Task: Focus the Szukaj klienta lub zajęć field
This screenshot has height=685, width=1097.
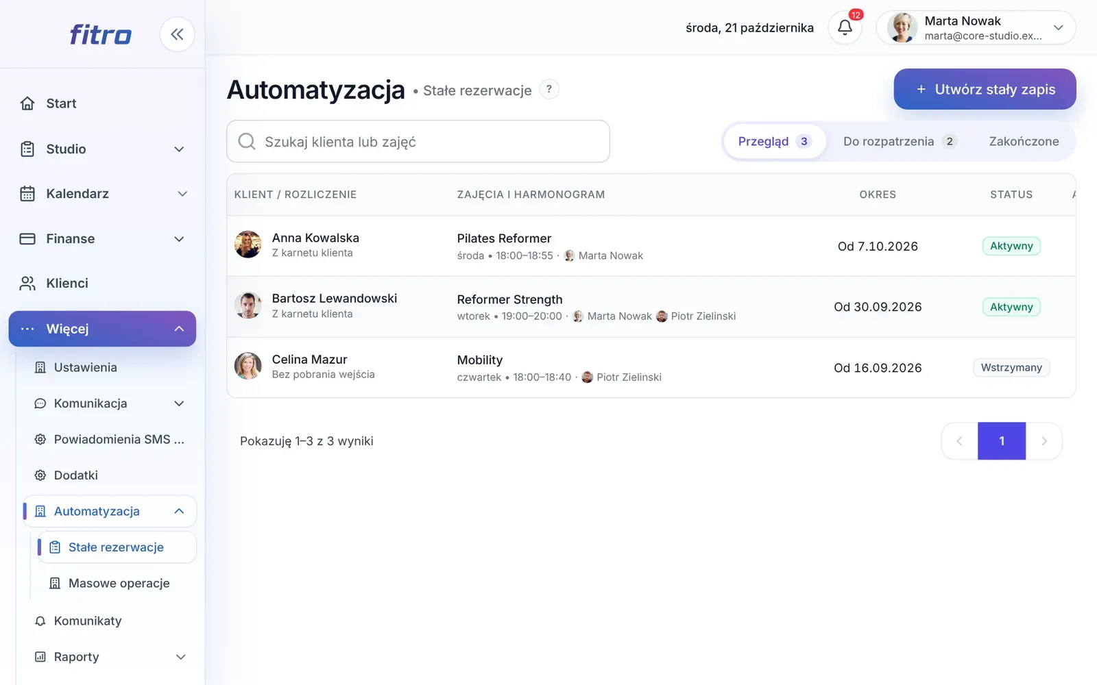Action: coord(418,142)
